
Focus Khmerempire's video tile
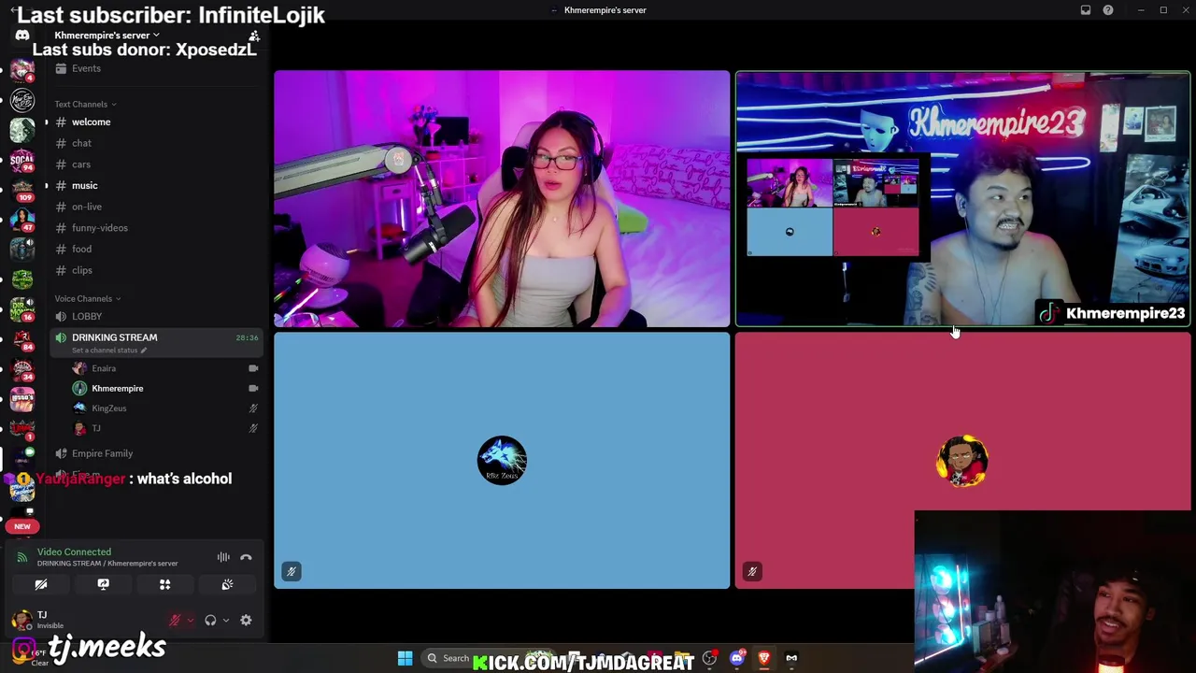[x=962, y=199]
